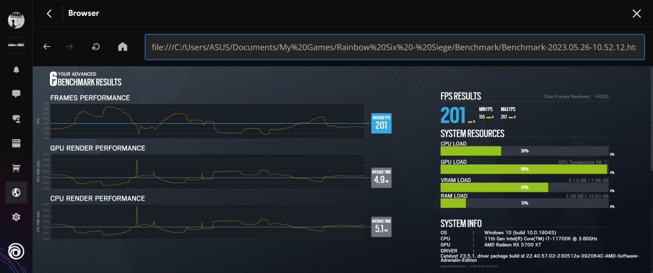The height and width of the screenshot is (273, 653).
Task: Navigate back with the browser left arrow
Action: pos(47,47)
